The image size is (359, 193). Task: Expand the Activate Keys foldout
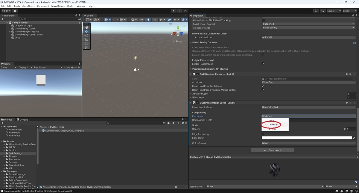[x=191, y=94]
